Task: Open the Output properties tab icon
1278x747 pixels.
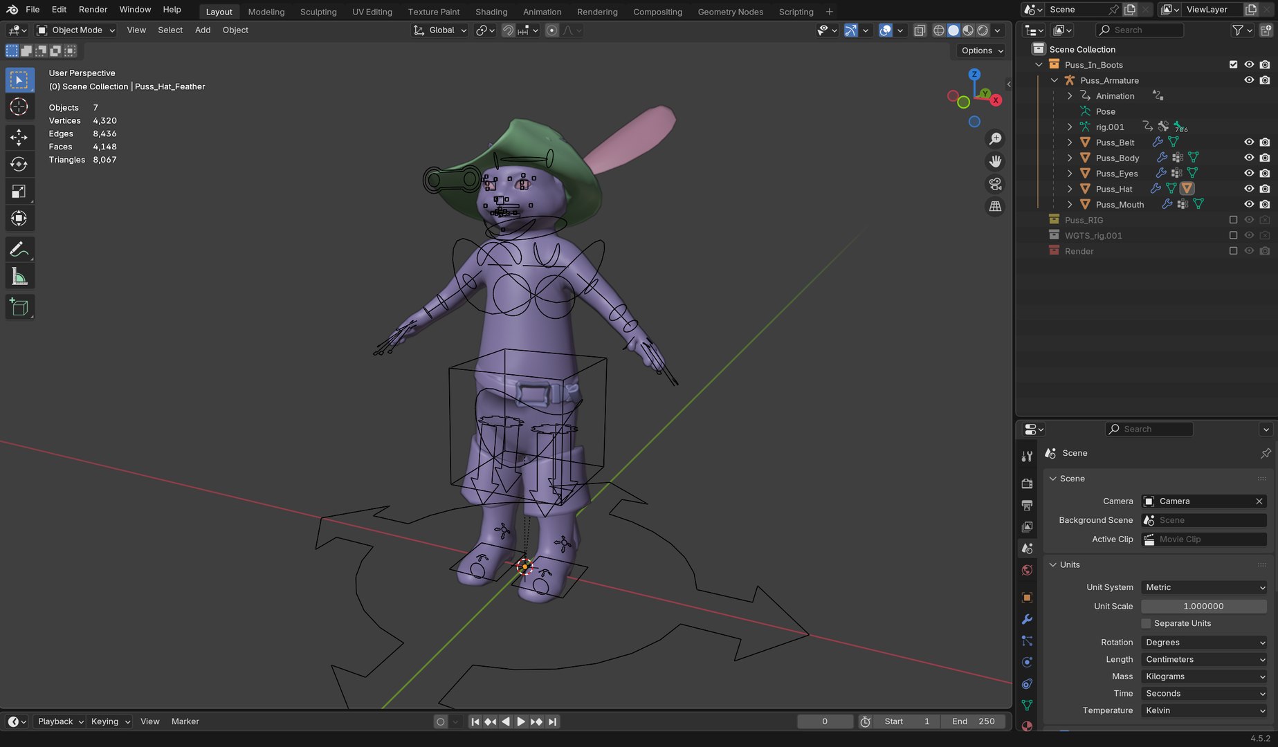Action: click(x=1027, y=505)
